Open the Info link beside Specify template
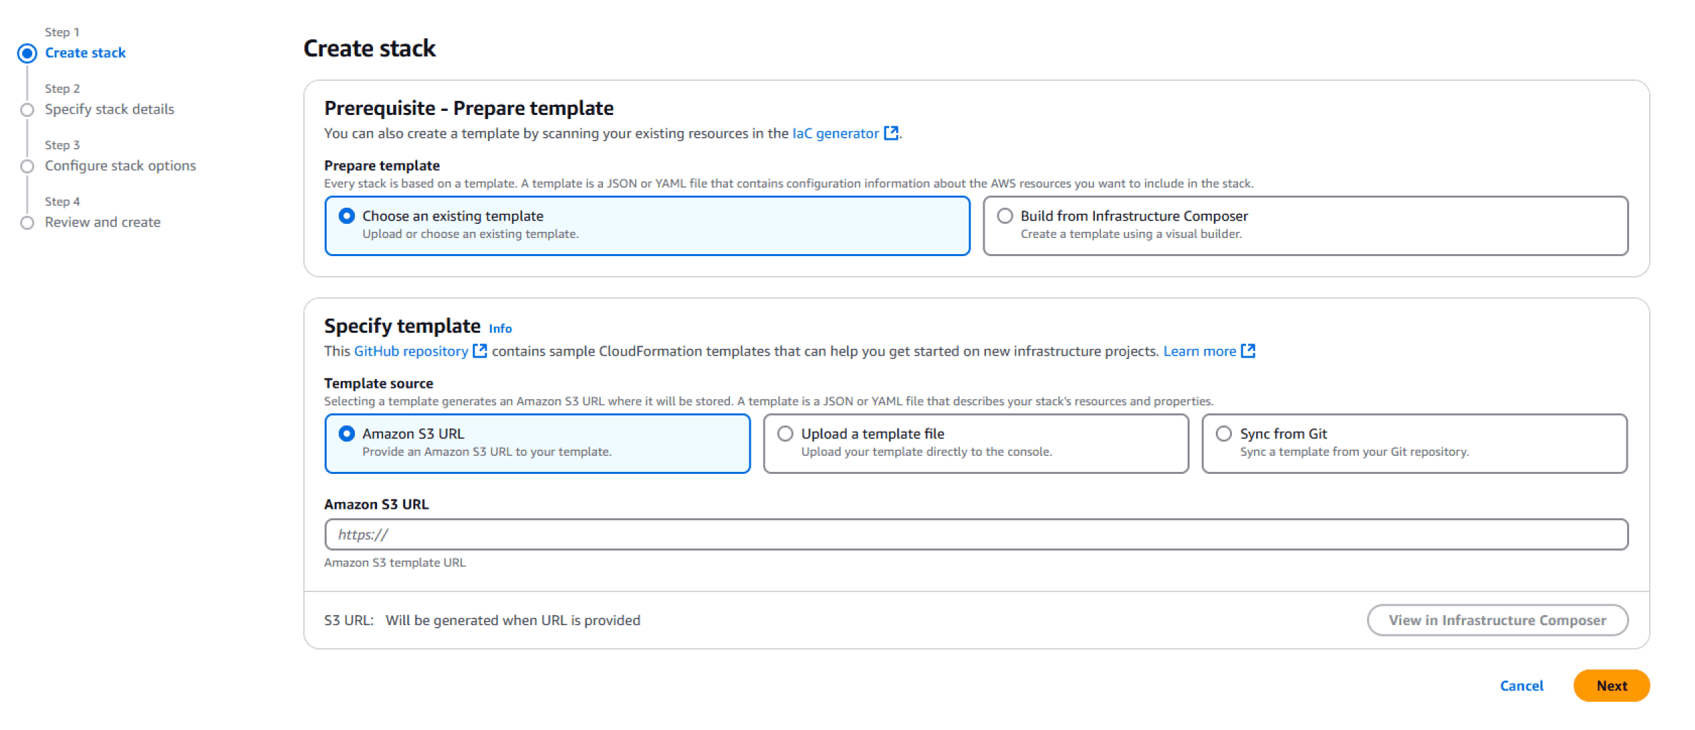 pyautogui.click(x=500, y=329)
